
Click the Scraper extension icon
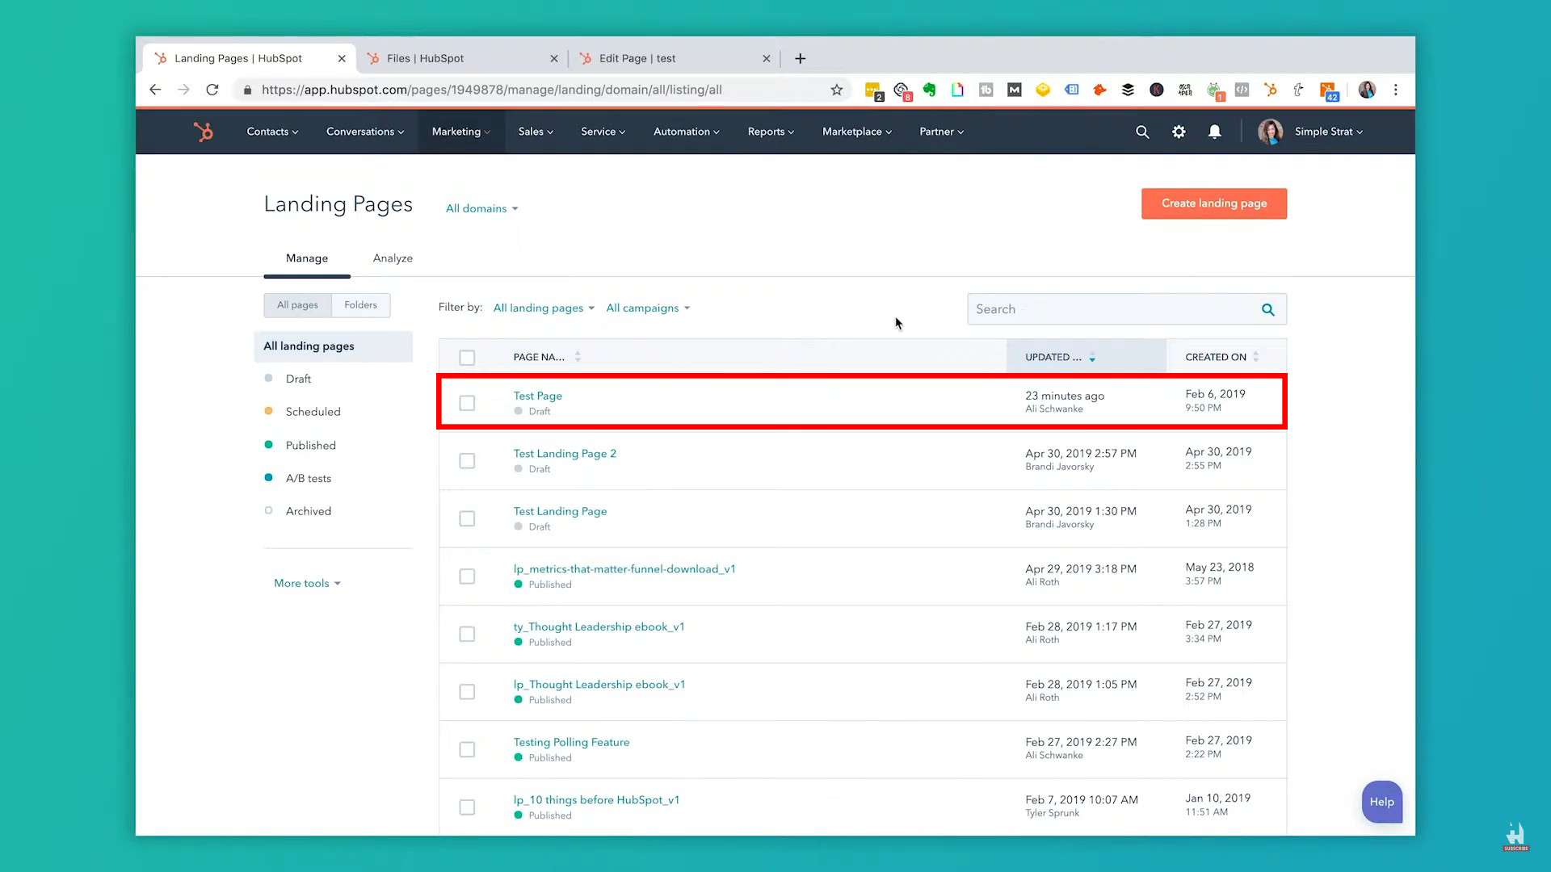coord(1185,90)
